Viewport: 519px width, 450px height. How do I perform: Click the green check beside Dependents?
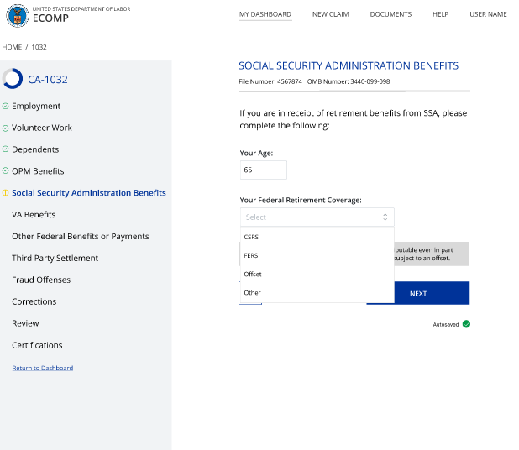click(x=6, y=149)
